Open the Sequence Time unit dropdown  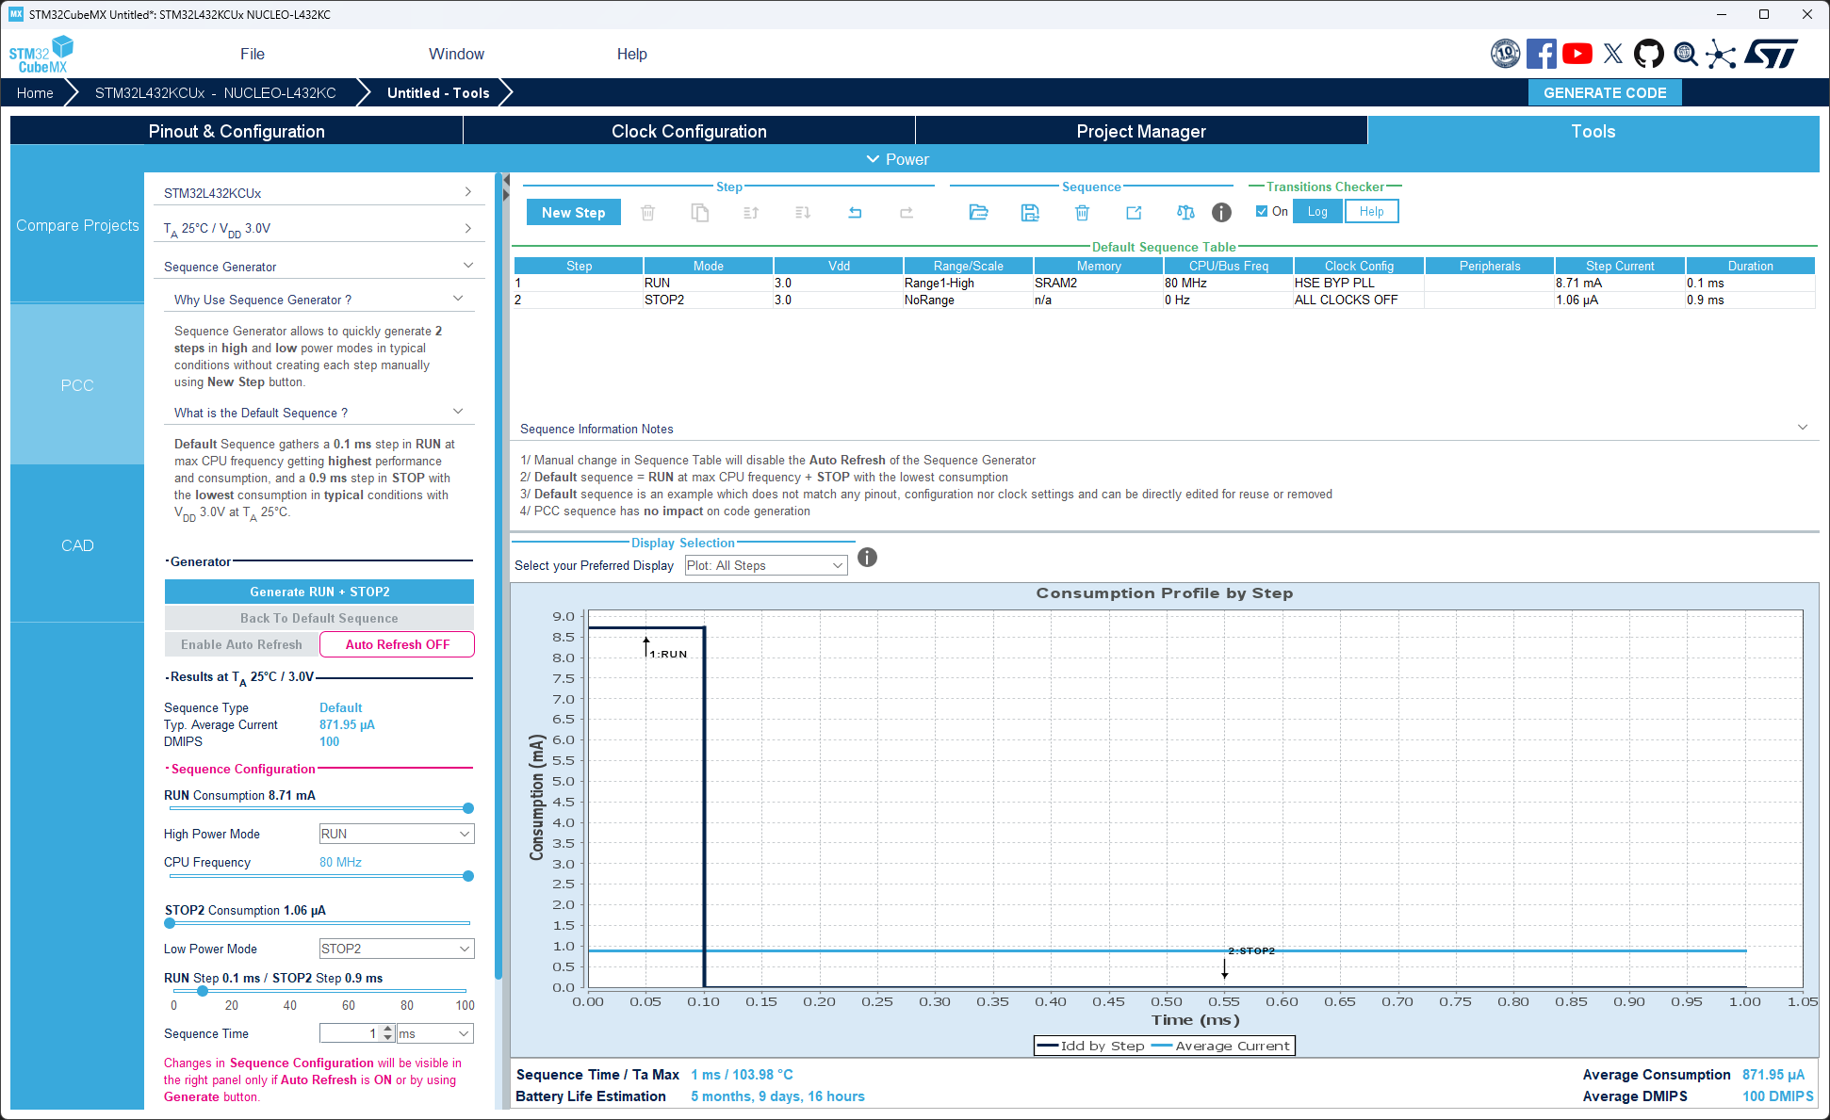435,1033
